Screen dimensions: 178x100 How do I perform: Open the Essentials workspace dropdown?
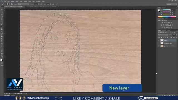pos(172,4)
